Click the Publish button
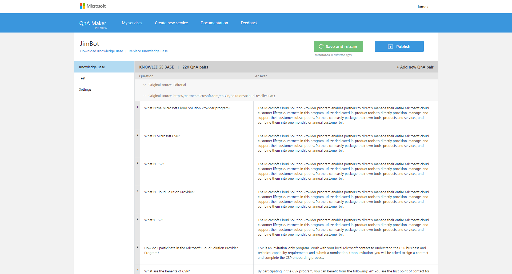Image resolution: width=512 pixels, height=274 pixels. tap(399, 46)
